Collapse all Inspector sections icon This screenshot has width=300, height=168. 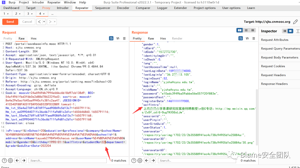pyautogui.click(x=298, y=31)
